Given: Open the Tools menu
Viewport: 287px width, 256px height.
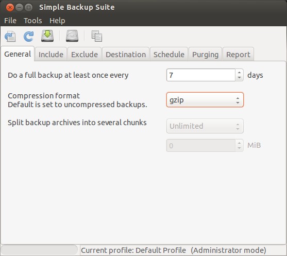Looking at the screenshot, I should (33, 21).
